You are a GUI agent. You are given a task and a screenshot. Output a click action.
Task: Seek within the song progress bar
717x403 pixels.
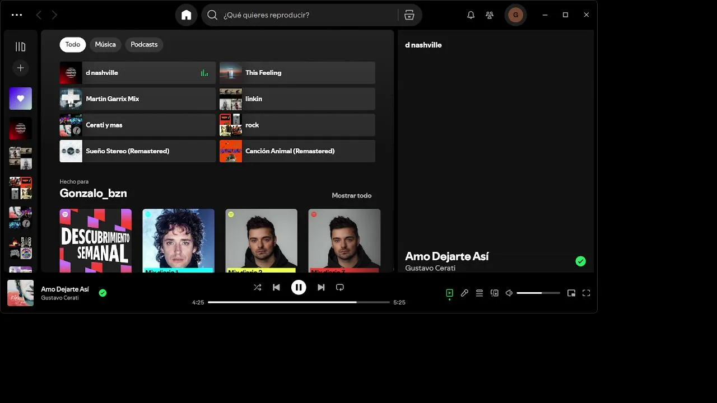tap(299, 302)
